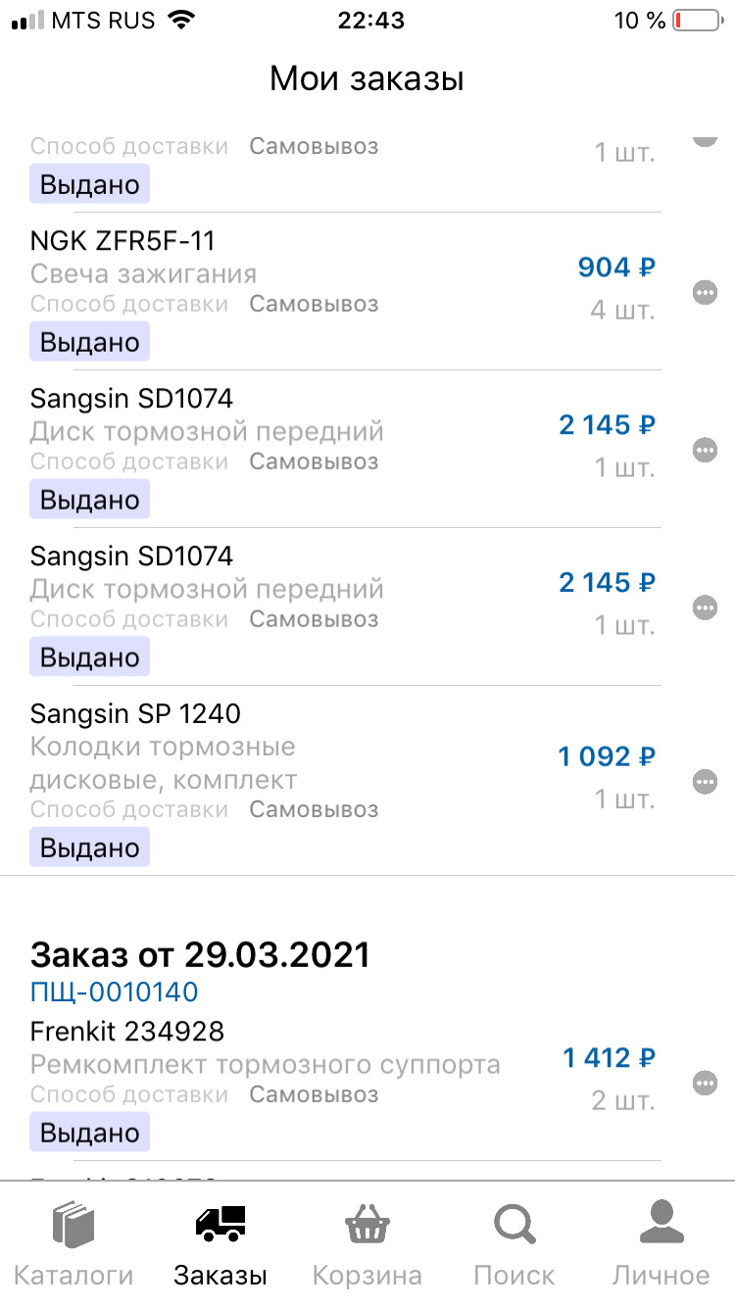The height and width of the screenshot is (1307, 735).
Task: Open more options for NGK ZFR5F-11
Action: (705, 292)
